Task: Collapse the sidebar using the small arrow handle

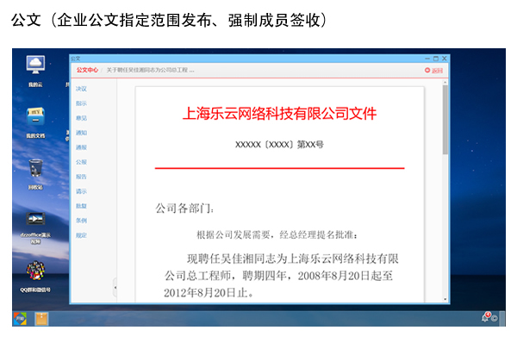Action: (x=115, y=289)
